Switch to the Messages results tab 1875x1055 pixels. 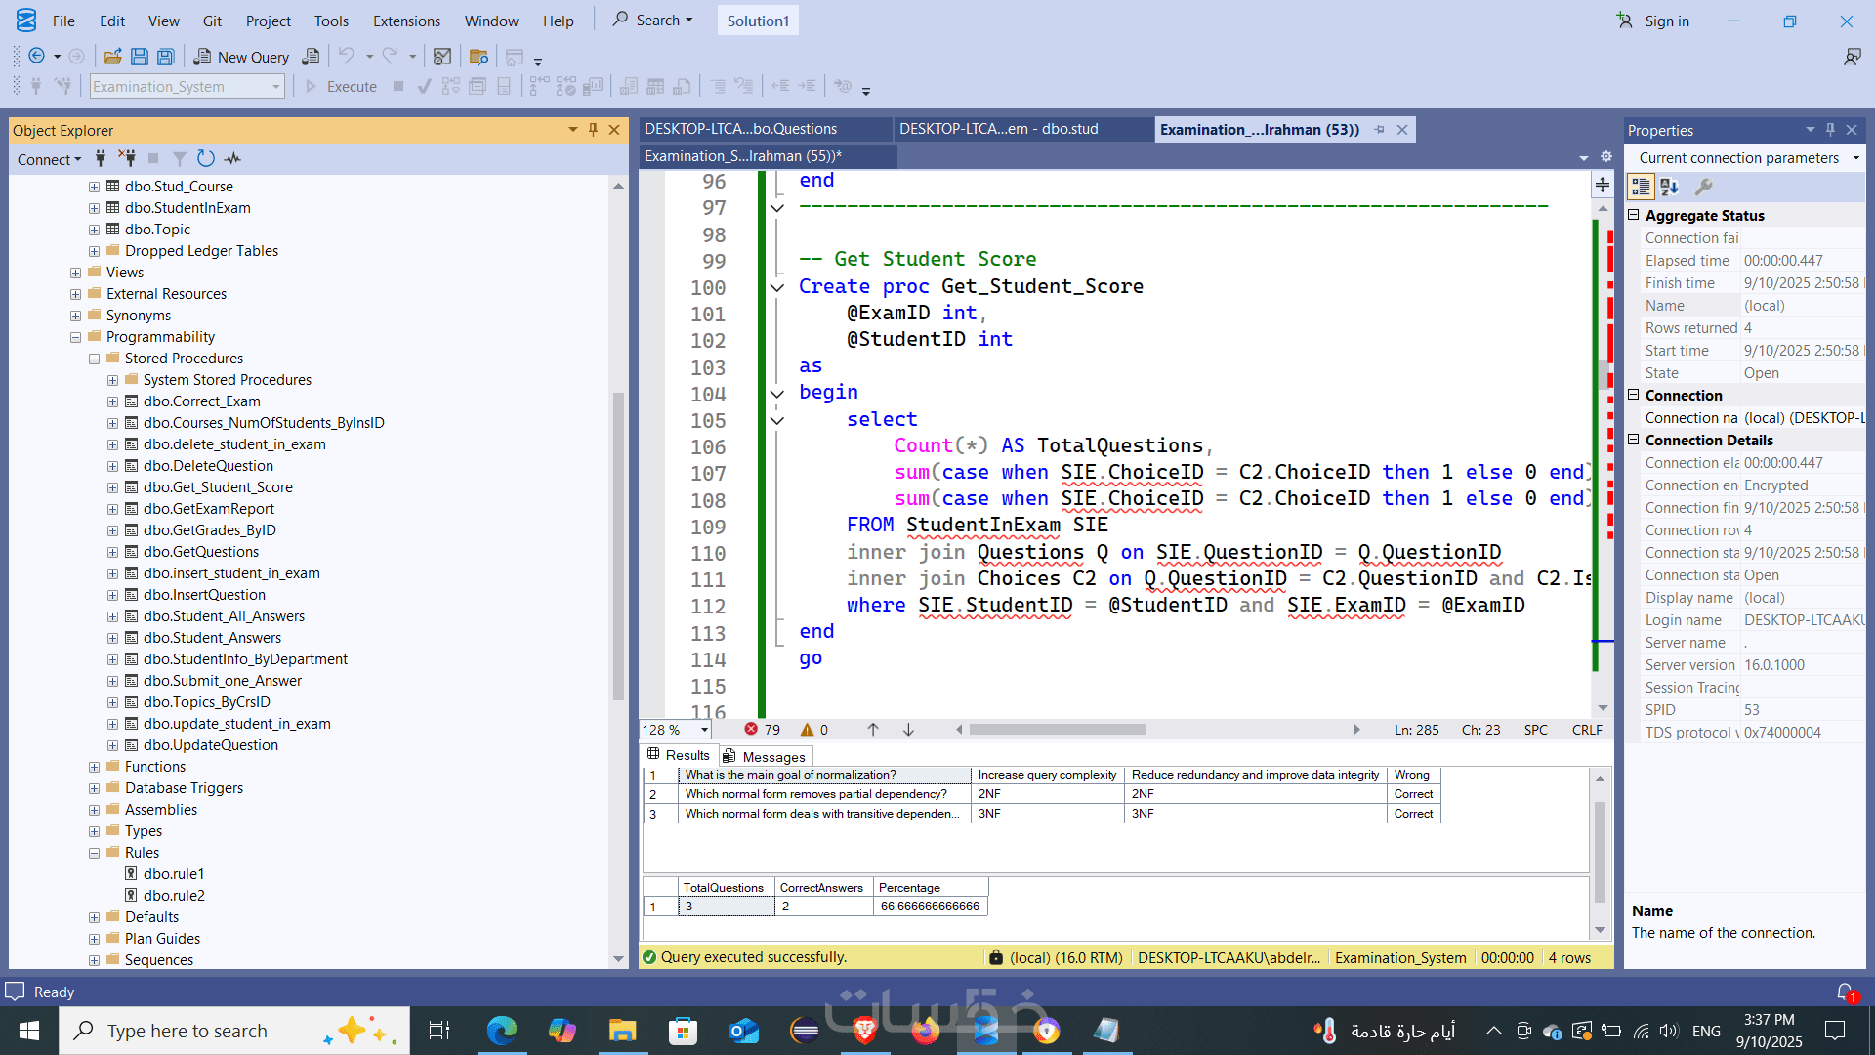[765, 756]
